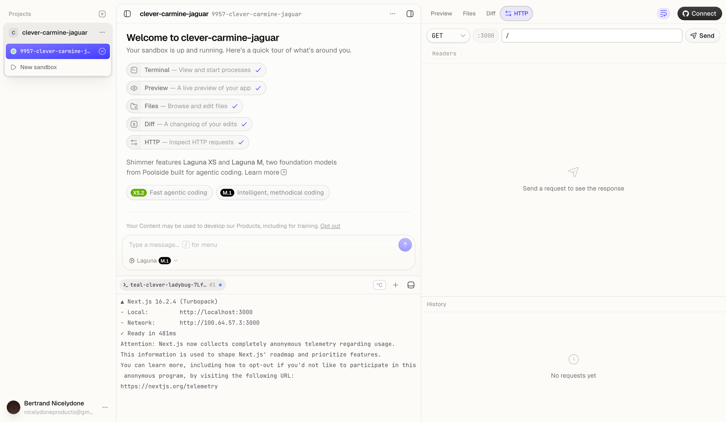Open the clever-carmine-jaguar project options menu
The width and height of the screenshot is (726, 422).
(x=102, y=32)
